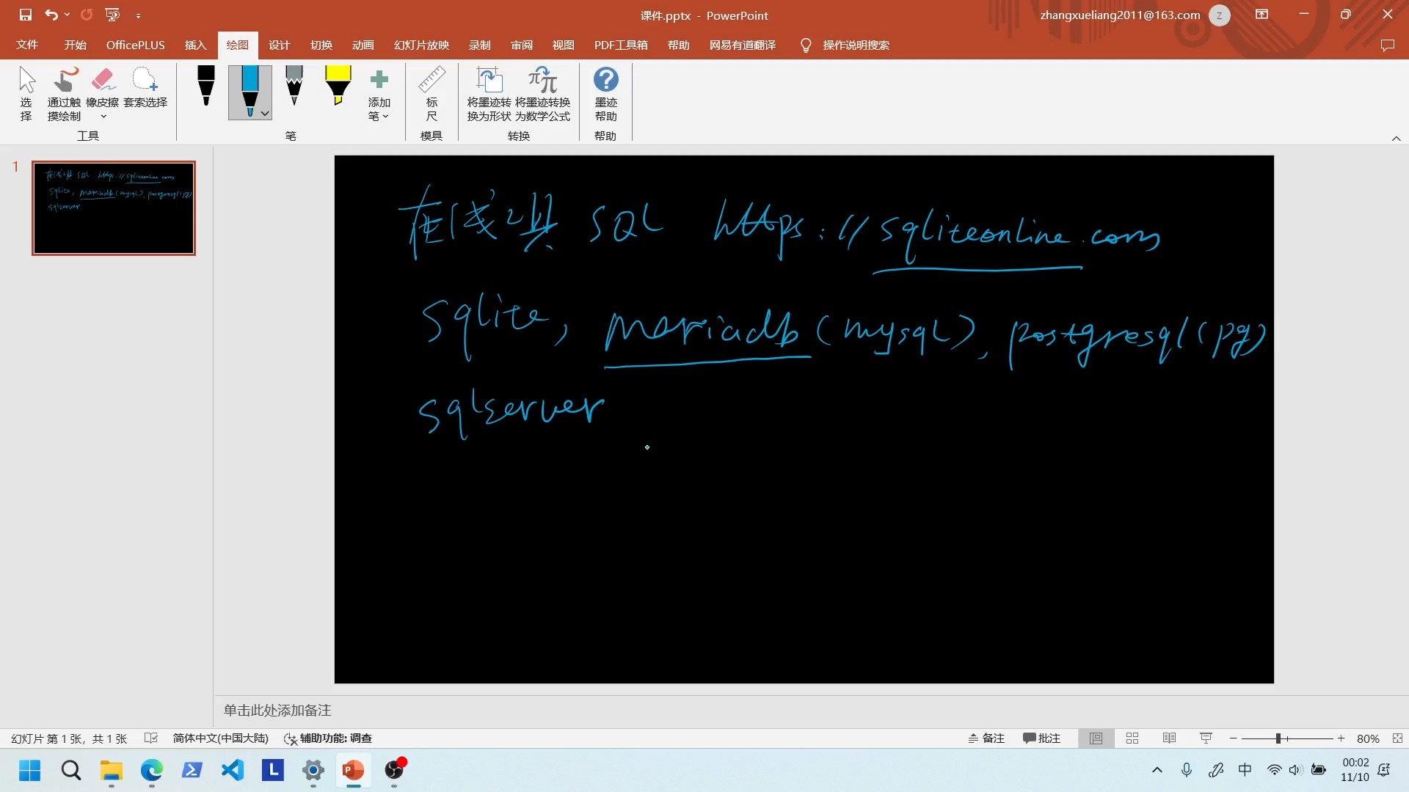This screenshot has width=1409, height=792.
Task: Toggle draw with touch mode
Action: (65, 94)
